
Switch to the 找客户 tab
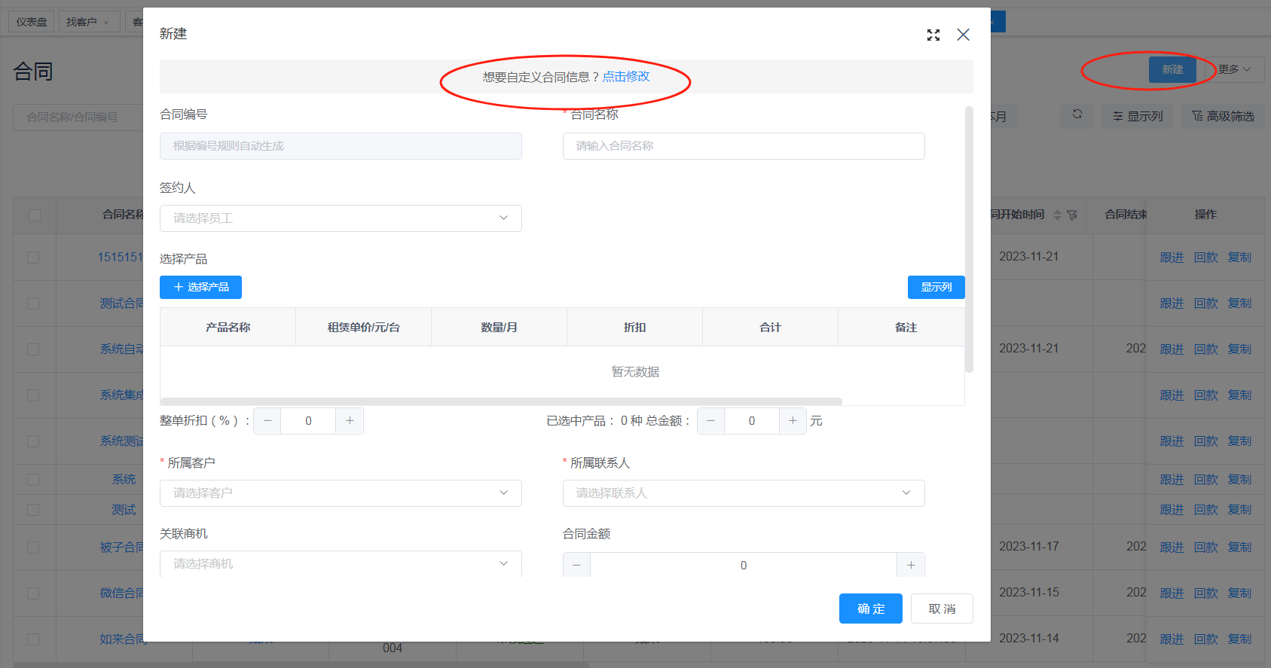tap(81, 22)
